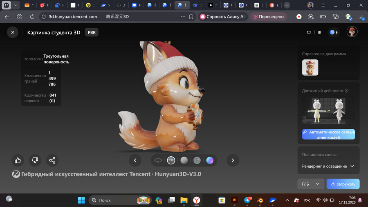368x207 pixels.
Task: Click the Автоматическое связывание костей button
Action: pos(328,135)
